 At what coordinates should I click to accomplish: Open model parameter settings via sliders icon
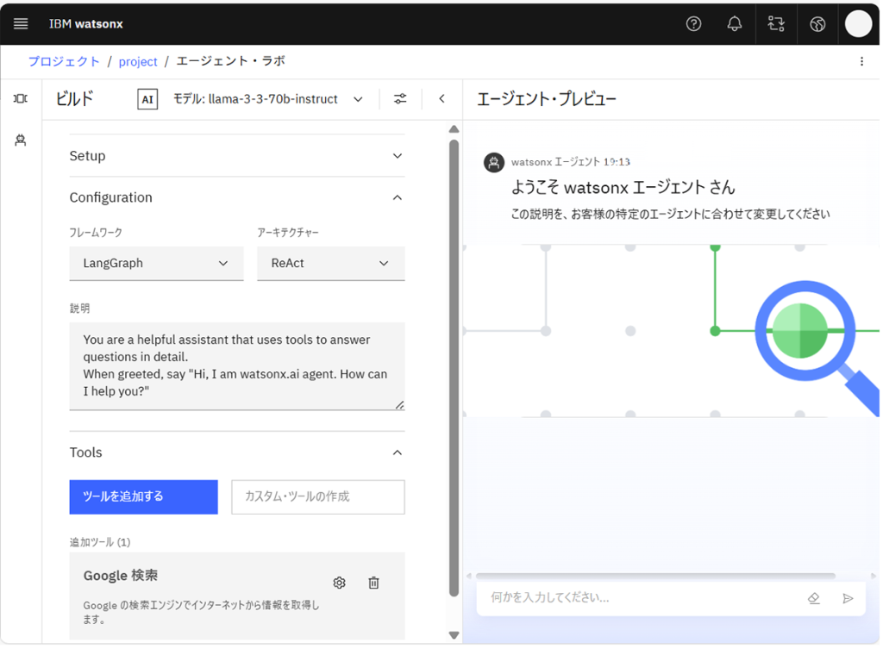399,98
